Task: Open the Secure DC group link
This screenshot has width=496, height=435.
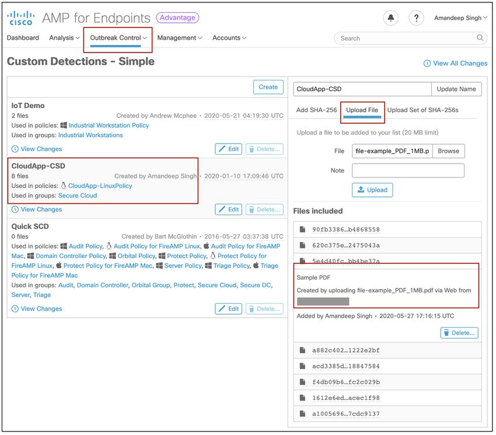Action: point(255,285)
